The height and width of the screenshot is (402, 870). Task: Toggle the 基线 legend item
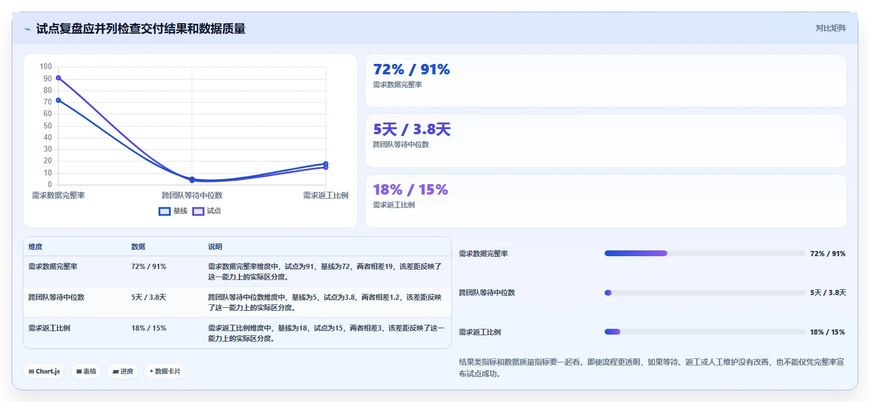pyautogui.click(x=173, y=211)
